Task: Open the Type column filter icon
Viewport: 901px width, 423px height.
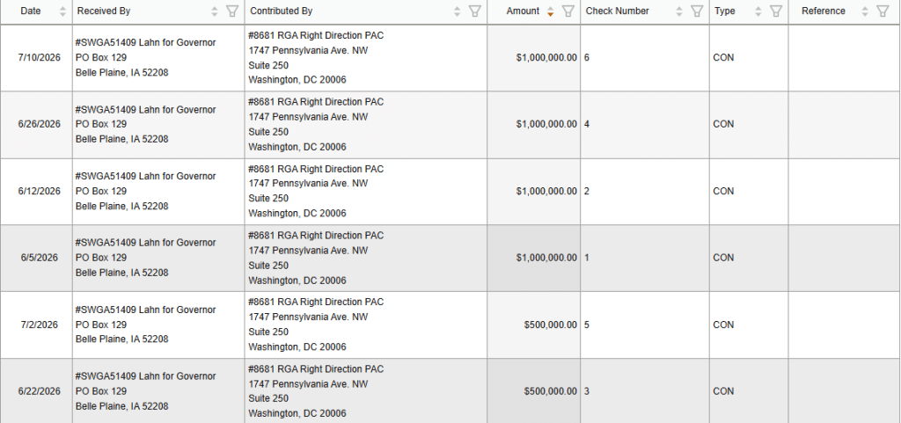Action: (x=776, y=11)
